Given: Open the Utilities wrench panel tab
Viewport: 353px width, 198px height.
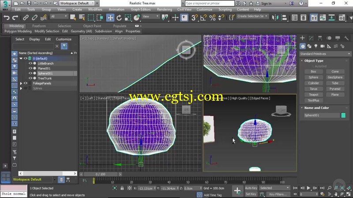Looking at the screenshot, I should (x=346, y=38).
